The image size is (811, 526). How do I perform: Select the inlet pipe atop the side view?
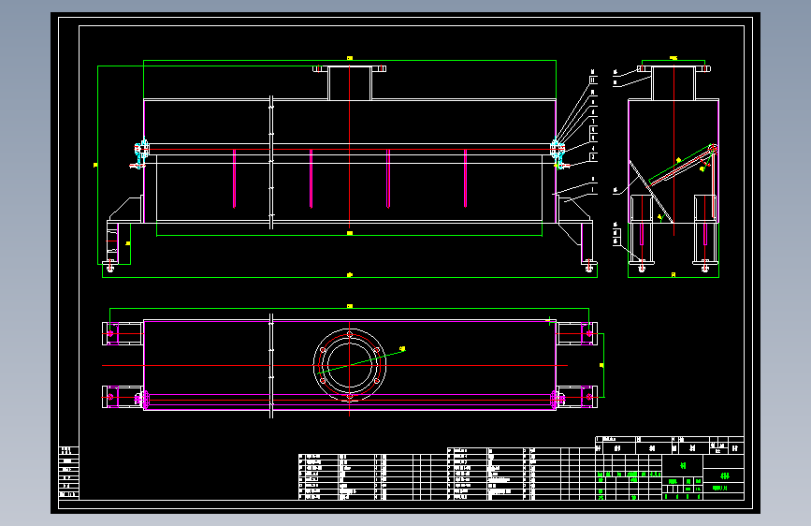click(673, 82)
